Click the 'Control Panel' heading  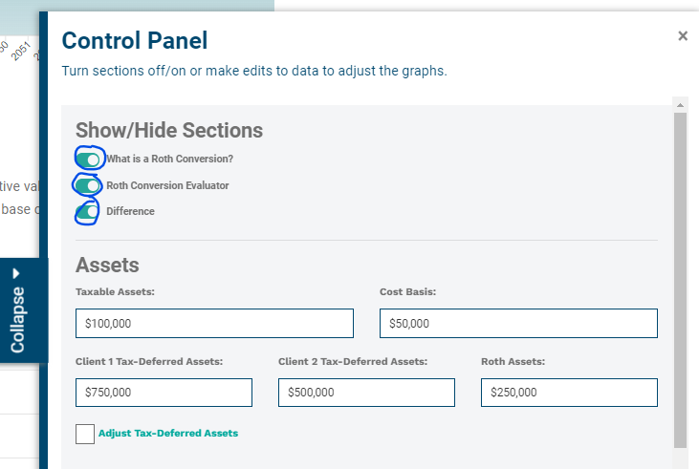[x=135, y=40]
